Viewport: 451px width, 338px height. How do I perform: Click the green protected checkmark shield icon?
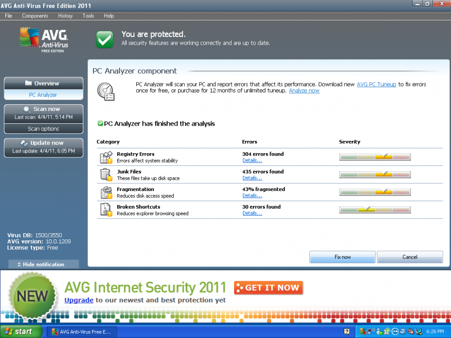point(105,39)
